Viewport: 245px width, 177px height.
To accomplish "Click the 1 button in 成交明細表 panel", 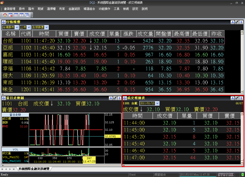I will click(241, 98).
